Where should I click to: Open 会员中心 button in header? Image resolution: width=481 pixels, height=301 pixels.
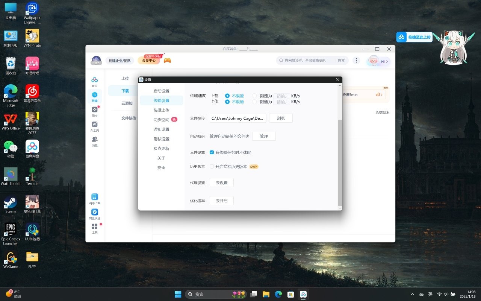149,61
